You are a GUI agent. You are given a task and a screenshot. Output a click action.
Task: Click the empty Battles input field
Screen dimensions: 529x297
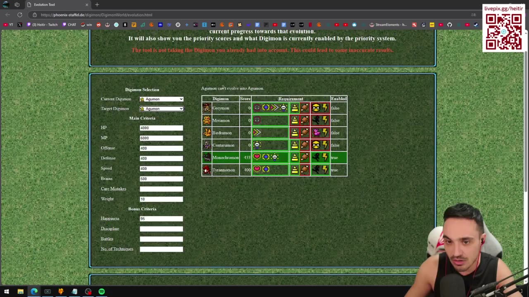coord(161,239)
